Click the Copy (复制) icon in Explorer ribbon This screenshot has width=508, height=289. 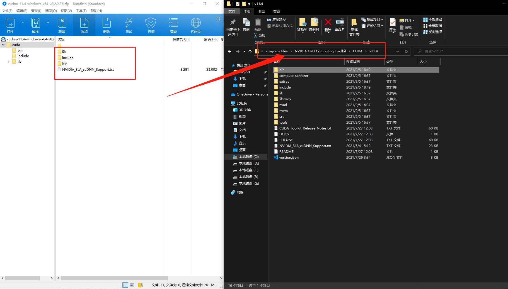click(x=246, y=25)
